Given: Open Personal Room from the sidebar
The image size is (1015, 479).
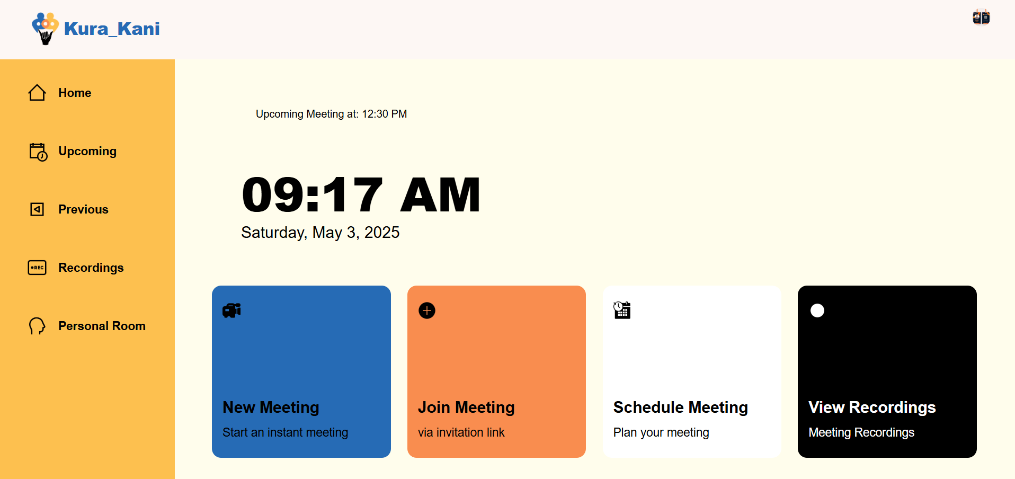Looking at the screenshot, I should coord(102,326).
